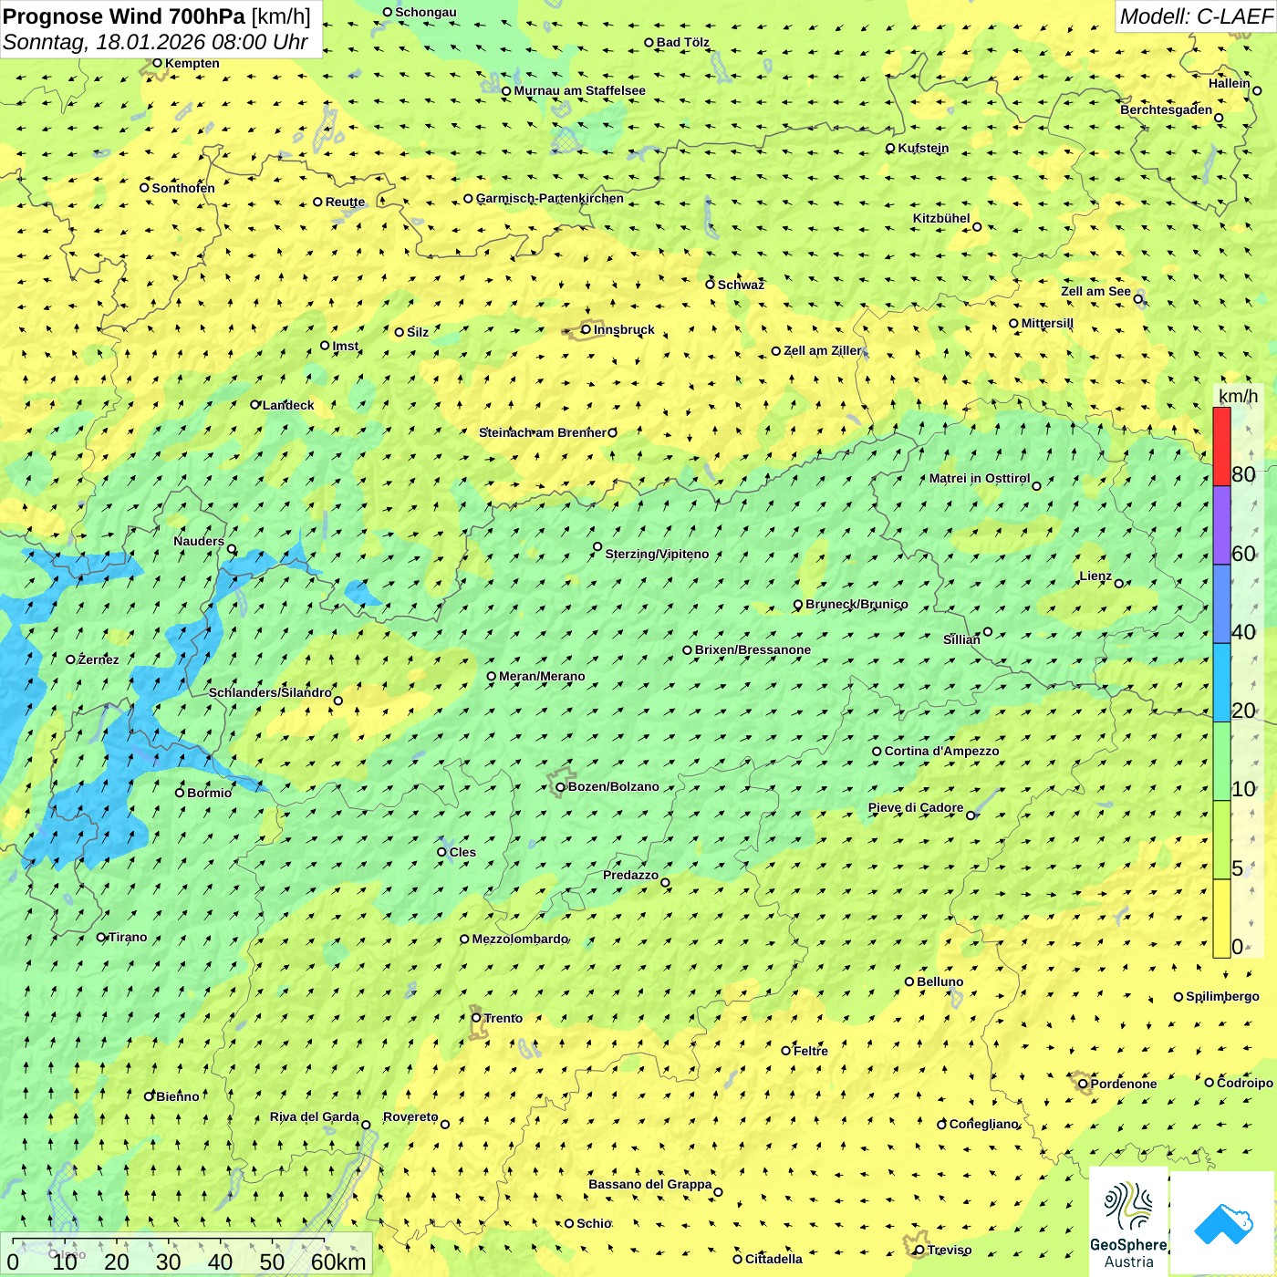
Task: Click the 'Conegliano' label
Action: pos(983,1124)
